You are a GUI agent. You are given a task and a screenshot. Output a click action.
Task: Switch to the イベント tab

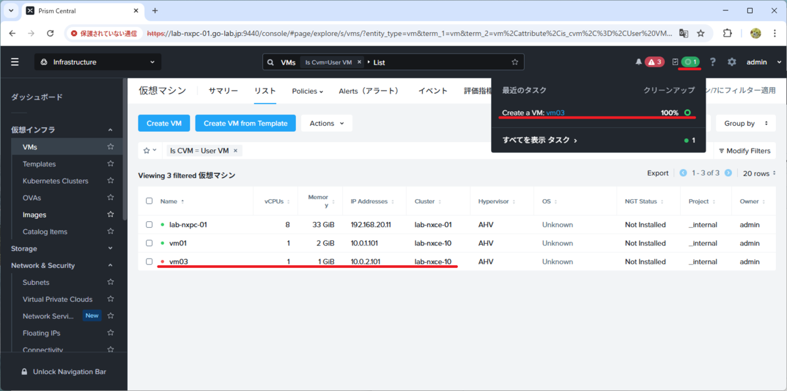click(x=433, y=91)
